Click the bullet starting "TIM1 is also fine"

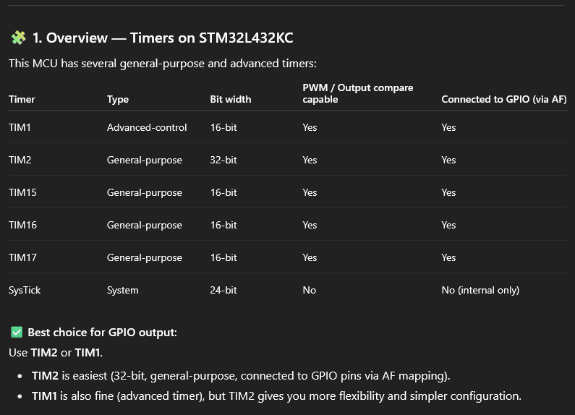(276, 396)
